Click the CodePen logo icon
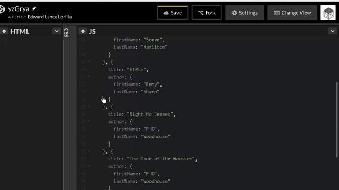Viewport: 339px width, 190px height. (2, 9)
